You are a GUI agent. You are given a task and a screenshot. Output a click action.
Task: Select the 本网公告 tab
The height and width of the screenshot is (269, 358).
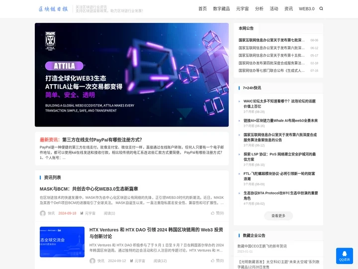pos(246,28)
